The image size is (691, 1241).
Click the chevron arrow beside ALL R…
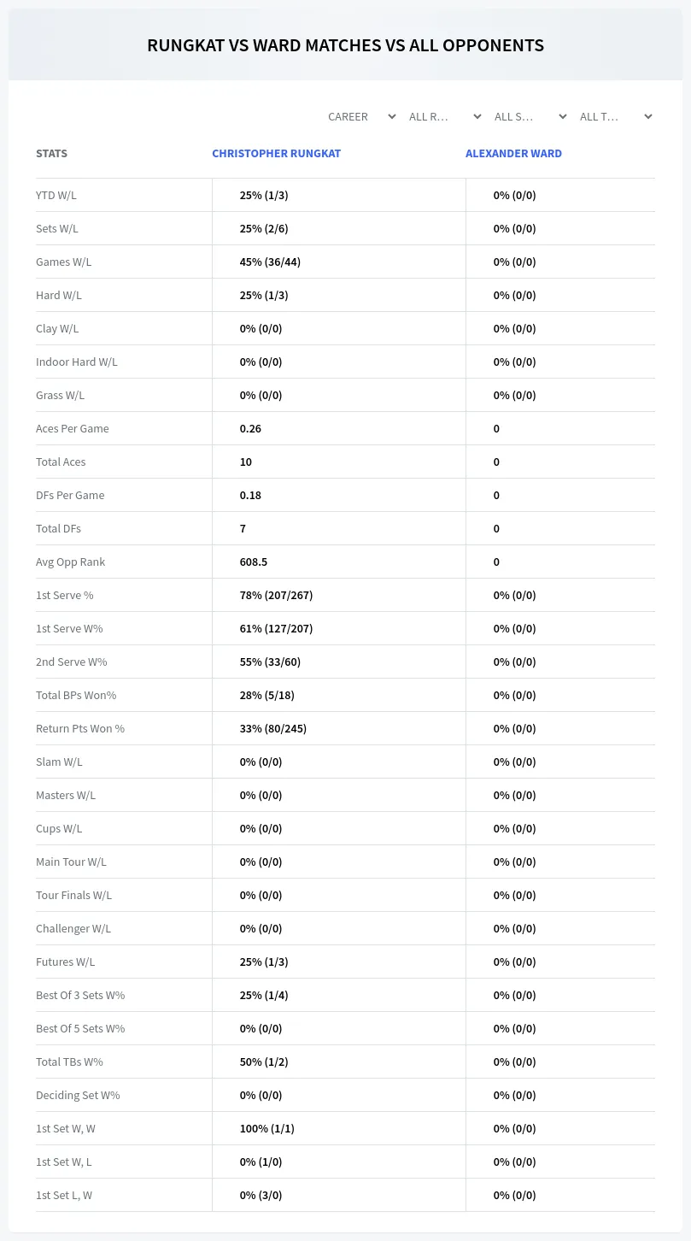tap(477, 116)
